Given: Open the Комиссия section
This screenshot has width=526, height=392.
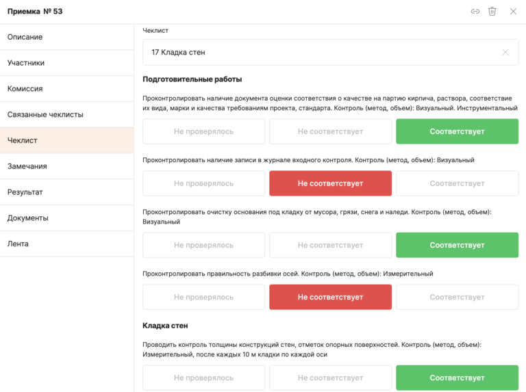Looking at the screenshot, I should point(66,89).
